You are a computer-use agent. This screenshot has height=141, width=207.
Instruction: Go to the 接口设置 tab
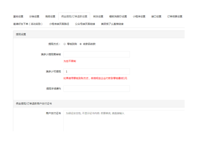click(156, 16)
